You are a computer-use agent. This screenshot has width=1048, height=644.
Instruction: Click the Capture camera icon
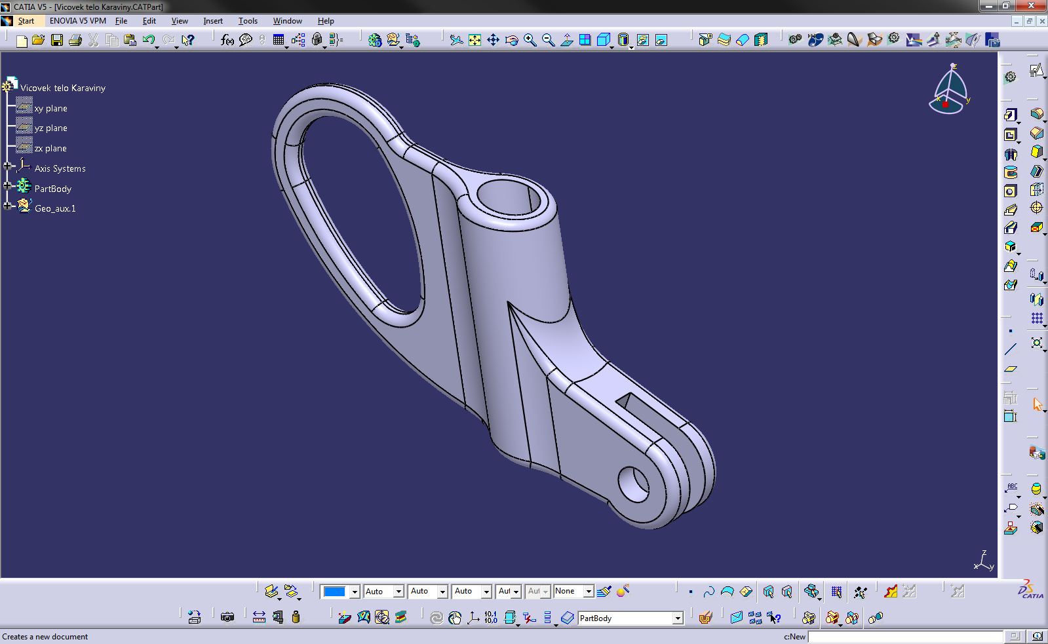[227, 617]
